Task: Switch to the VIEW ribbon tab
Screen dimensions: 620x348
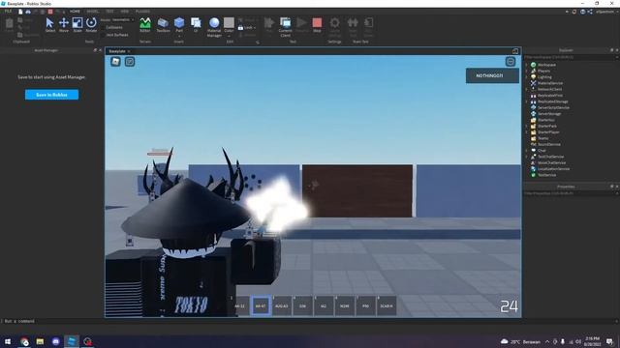Action: point(125,12)
